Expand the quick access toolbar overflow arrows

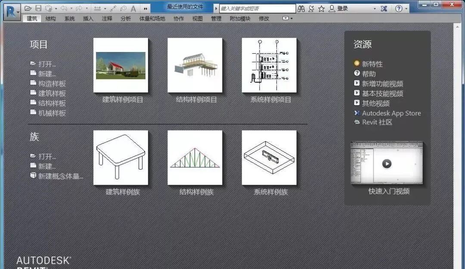pos(146,9)
